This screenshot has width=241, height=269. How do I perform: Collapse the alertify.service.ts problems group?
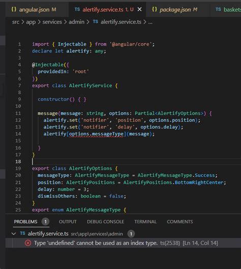pos(14,233)
